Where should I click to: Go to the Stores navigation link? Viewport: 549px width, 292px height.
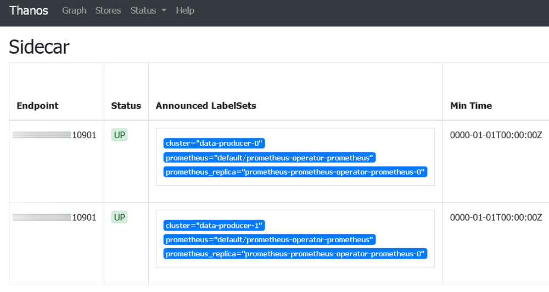click(108, 10)
